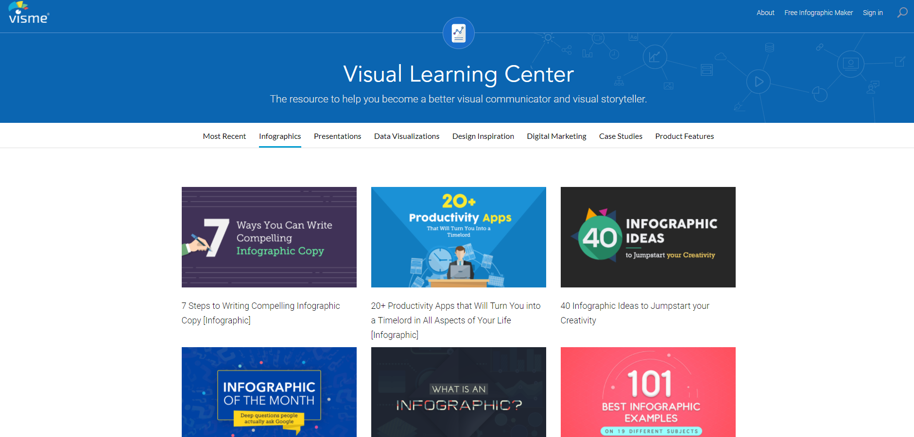The width and height of the screenshot is (914, 437).
Task: Open the Infographic of the Month thumbnail
Action: (269, 392)
